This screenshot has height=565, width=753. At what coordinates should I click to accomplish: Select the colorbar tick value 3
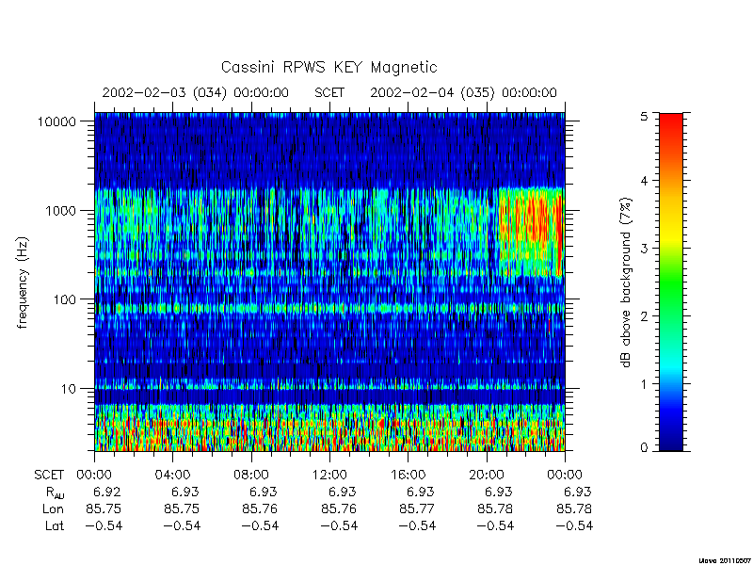coord(644,249)
